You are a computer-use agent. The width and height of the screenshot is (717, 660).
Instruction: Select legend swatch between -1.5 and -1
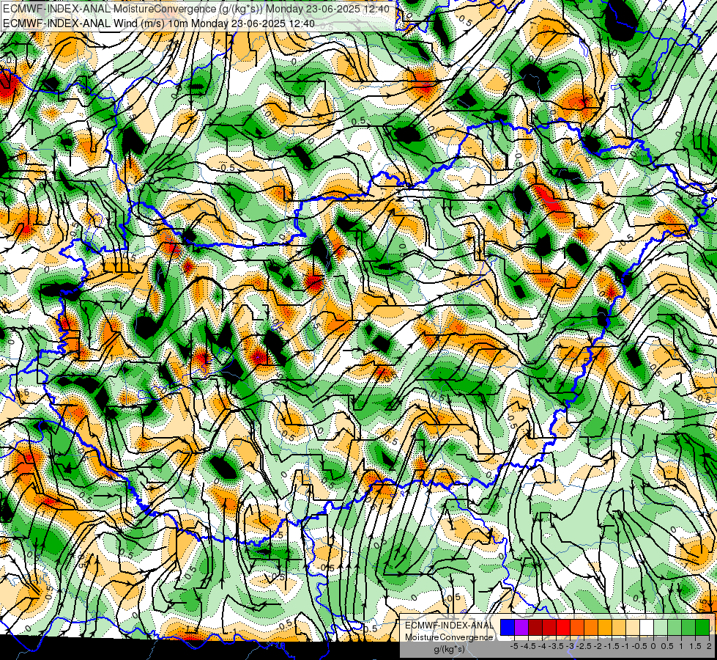pos(619,628)
